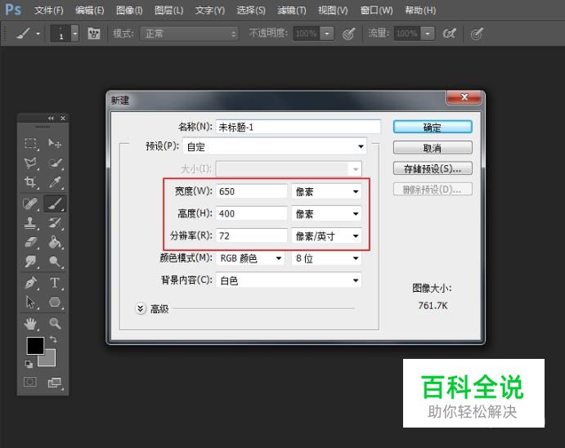Viewport: 565px width, 448px height.
Task: Select the Clone Stamp tool
Action: (30, 222)
